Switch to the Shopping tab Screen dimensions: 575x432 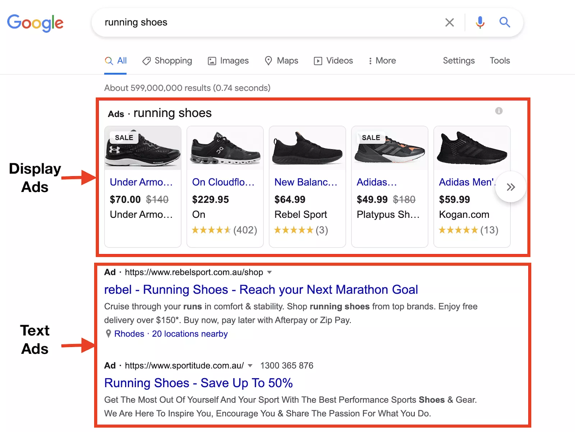tap(167, 61)
